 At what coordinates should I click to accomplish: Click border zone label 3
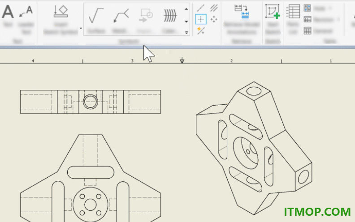tap(132, 60)
